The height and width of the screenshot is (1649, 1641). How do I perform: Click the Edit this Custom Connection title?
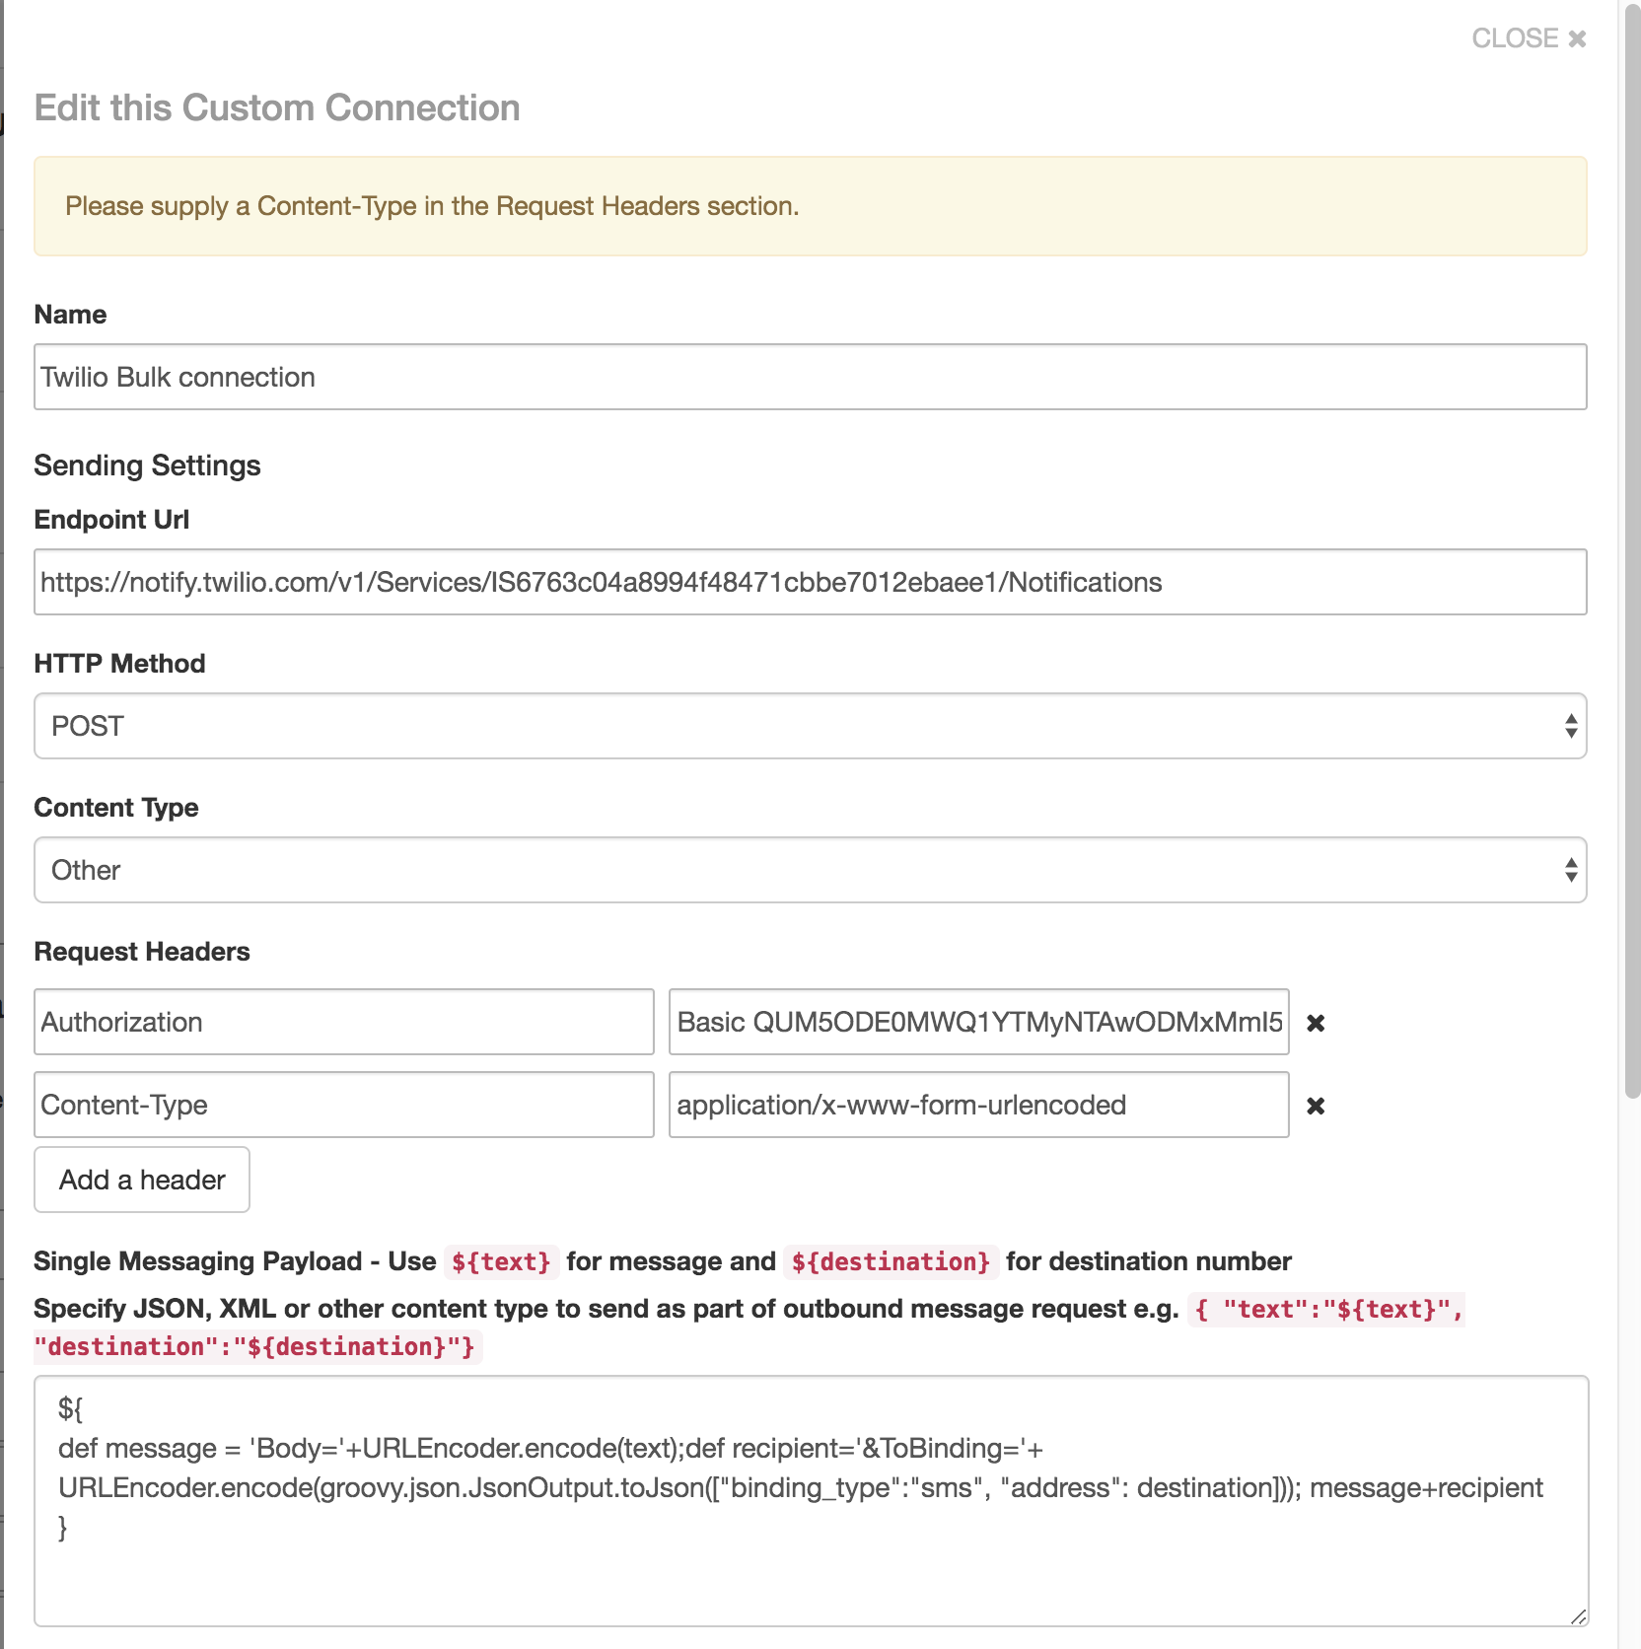click(x=277, y=108)
